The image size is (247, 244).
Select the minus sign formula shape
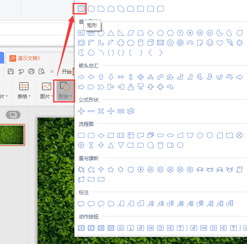[91, 111]
